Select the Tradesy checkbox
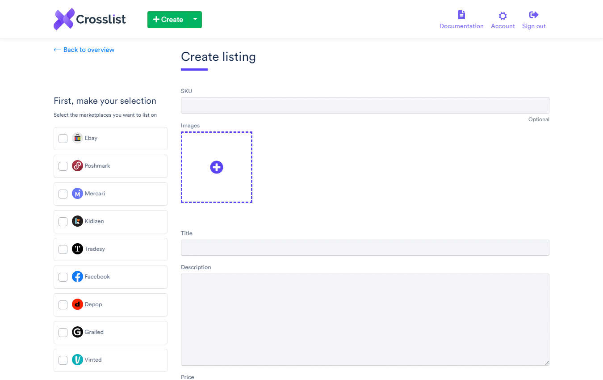 63,249
